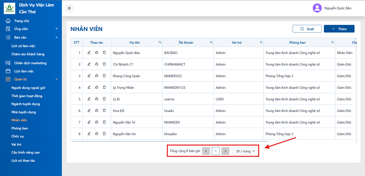This screenshot has height=176, width=365.
Task: Click the search icon in Tài khoản column header
Action: 211,42
